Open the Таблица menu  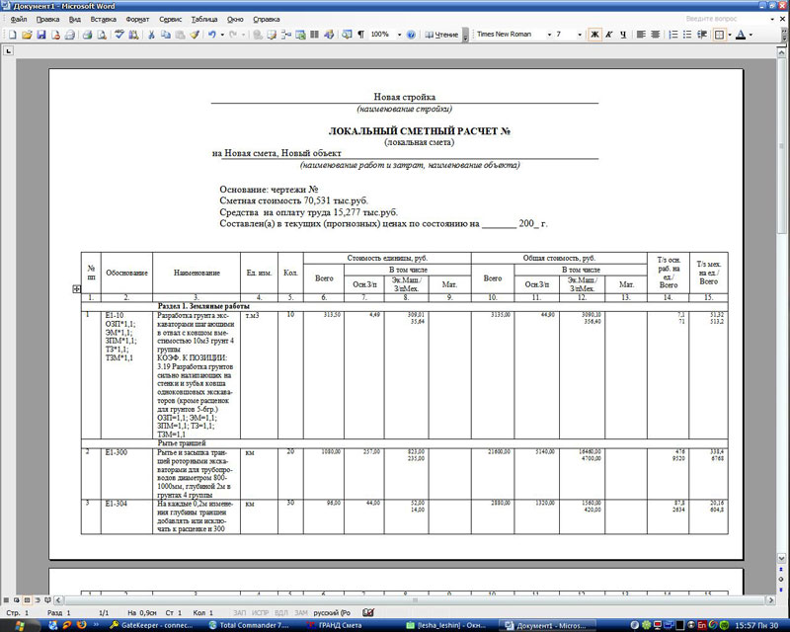204,19
